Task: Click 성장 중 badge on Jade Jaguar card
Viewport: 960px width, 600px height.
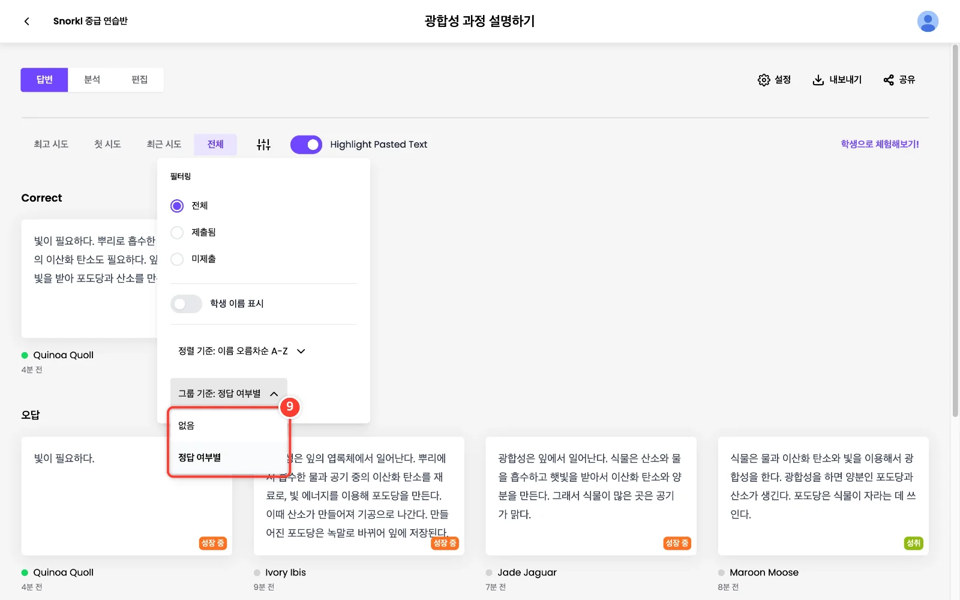Action: (677, 543)
